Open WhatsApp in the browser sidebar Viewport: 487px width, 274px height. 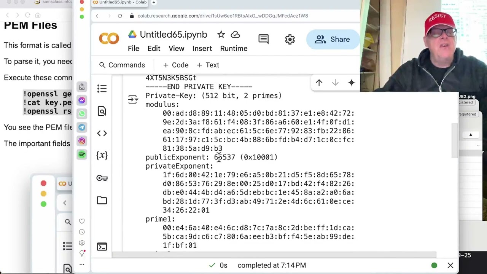pos(82,114)
